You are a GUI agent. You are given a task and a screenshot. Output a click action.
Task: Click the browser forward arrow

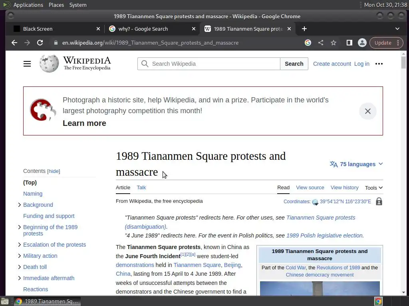coord(27,43)
